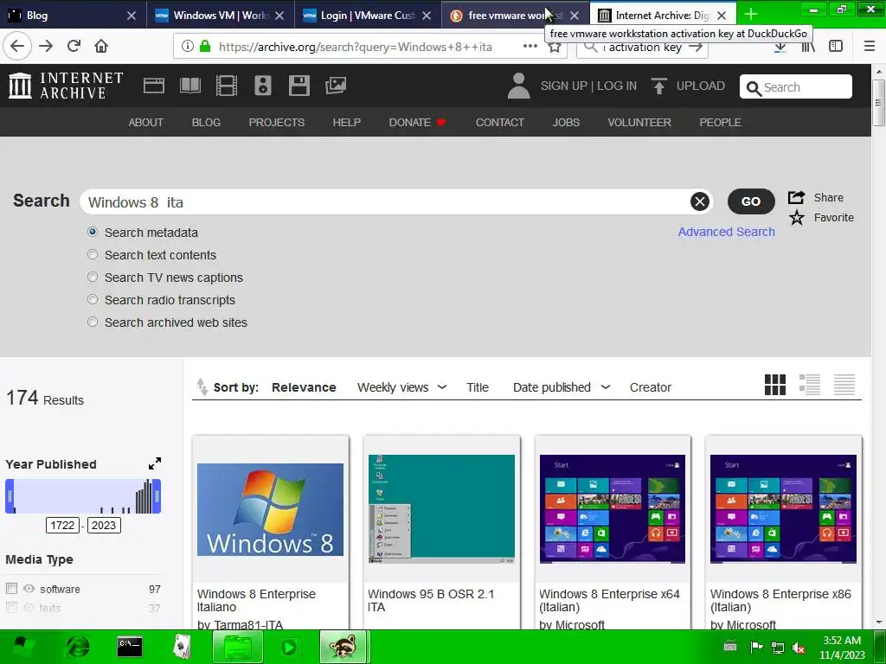The image size is (886, 664).
Task: Open the Video (film strip) media icon
Action: tap(227, 86)
